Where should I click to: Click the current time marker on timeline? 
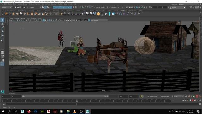pos(77,100)
